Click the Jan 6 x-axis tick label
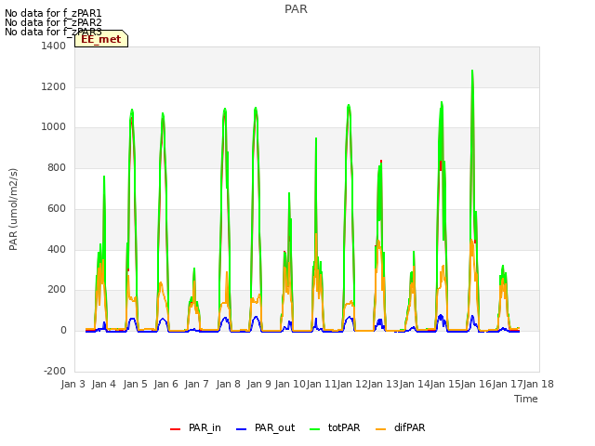The width and height of the screenshot is (595, 446). (x=165, y=384)
